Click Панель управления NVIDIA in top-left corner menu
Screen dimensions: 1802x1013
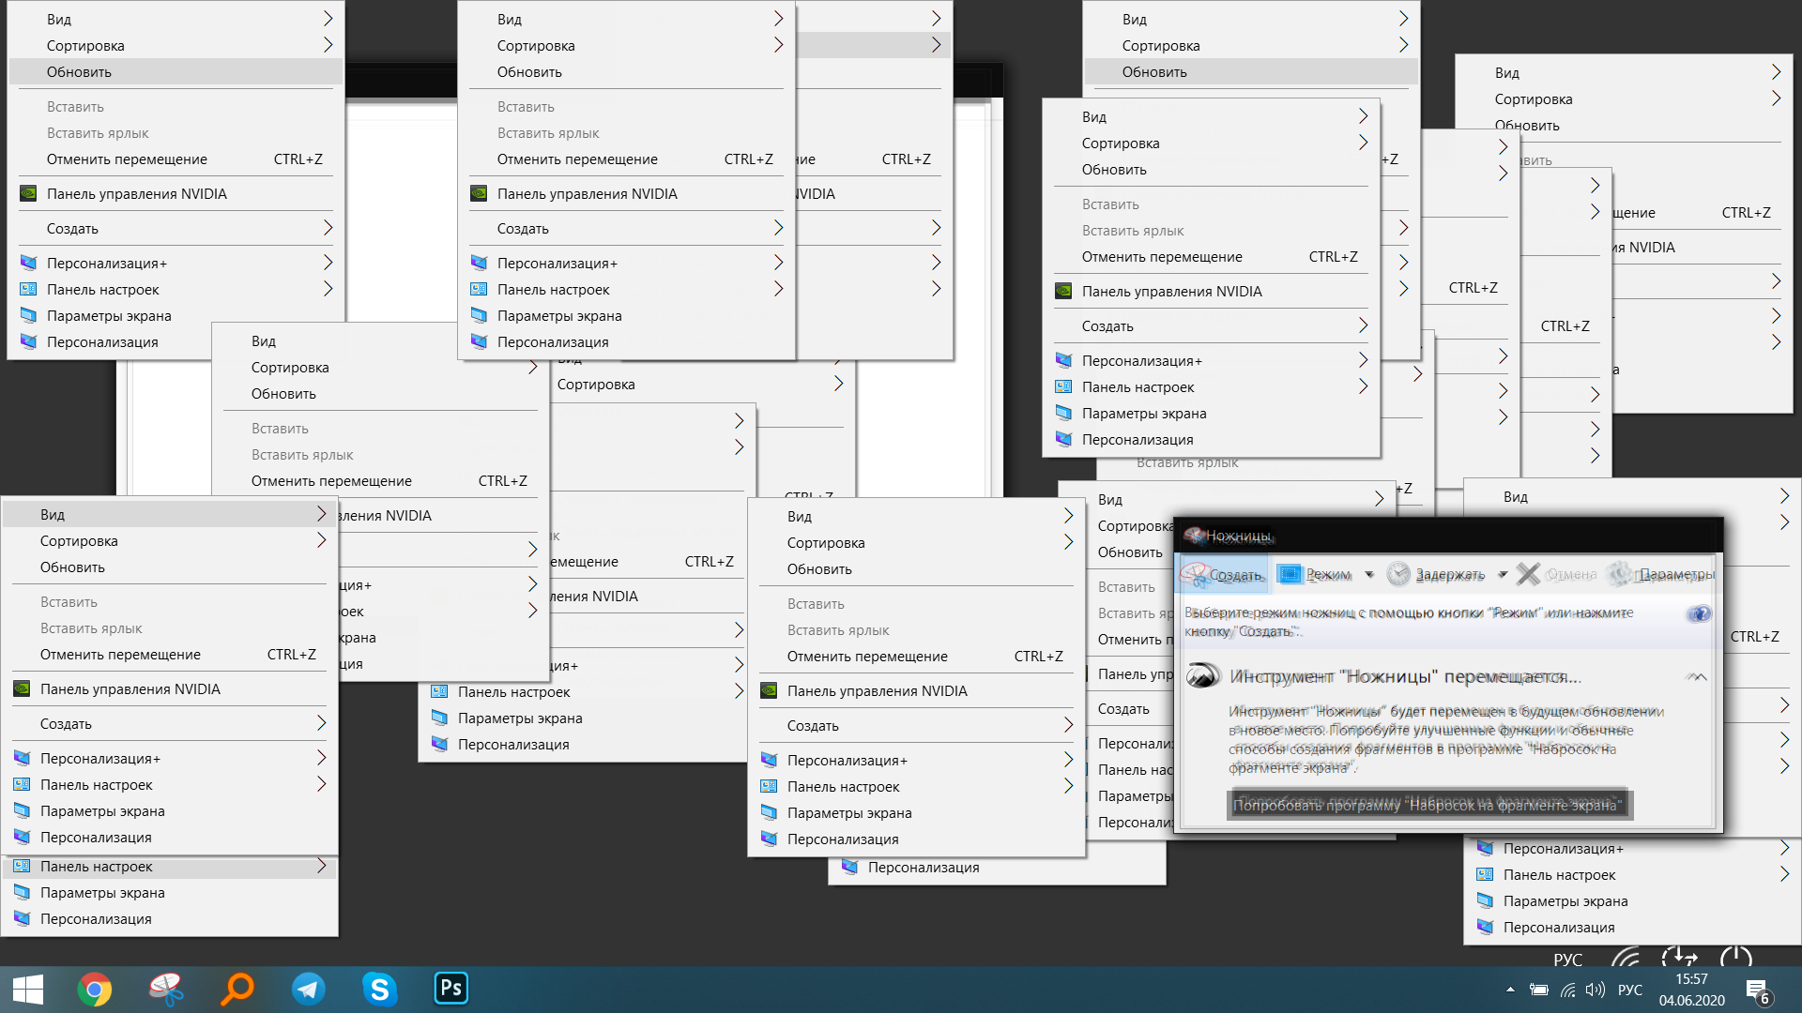click(137, 193)
